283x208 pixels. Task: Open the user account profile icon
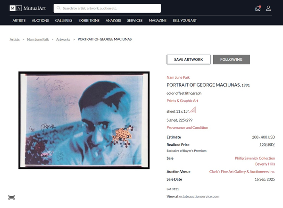(x=268, y=8)
